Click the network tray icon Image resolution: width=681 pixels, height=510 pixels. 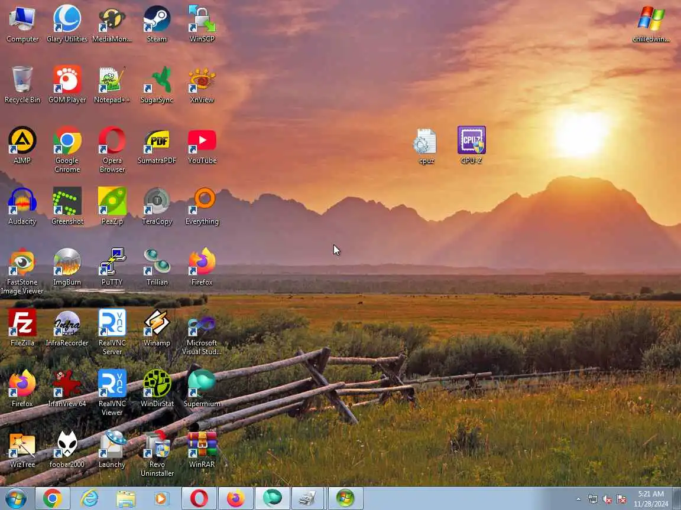(592, 499)
